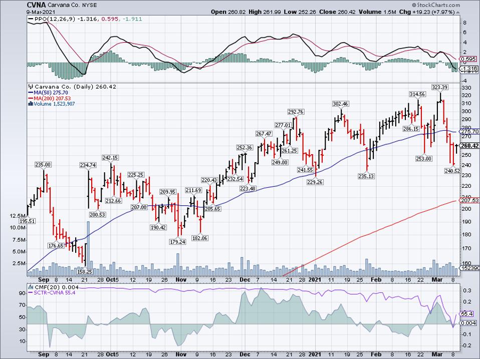
Task: Click the CVNA ticker symbol heading
Action: 37,5
